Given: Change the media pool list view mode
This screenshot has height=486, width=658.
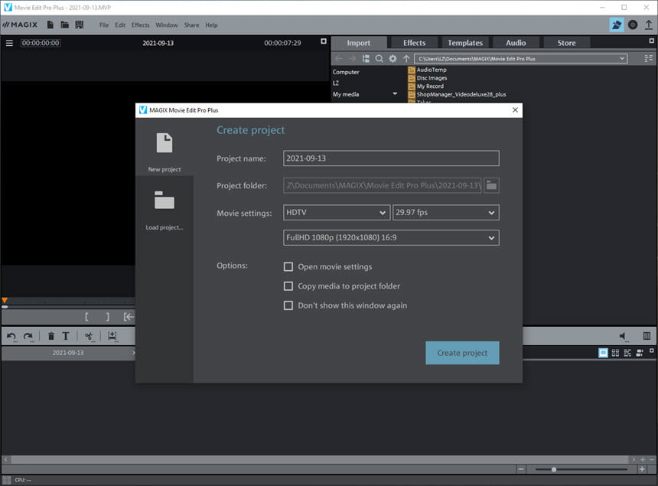Looking at the screenshot, I should tap(648, 58).
